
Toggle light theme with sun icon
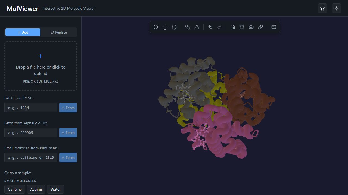[x=337, y=8]
